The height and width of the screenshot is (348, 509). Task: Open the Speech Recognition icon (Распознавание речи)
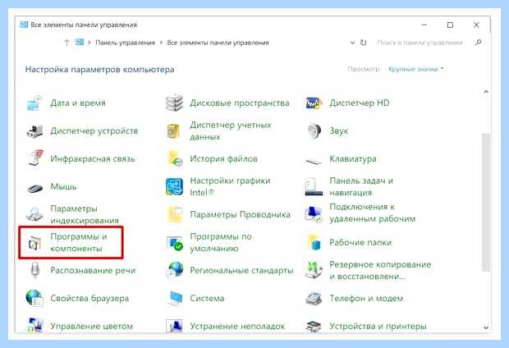(x=34, y=270)
